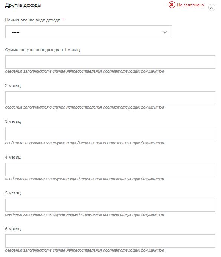Select the '3 месяц' income field
Image resolution: width=221 pixels, height=257 pixels.
tap(110, 133)
